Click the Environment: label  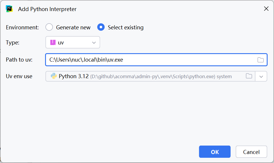click(x=22, y=27)
